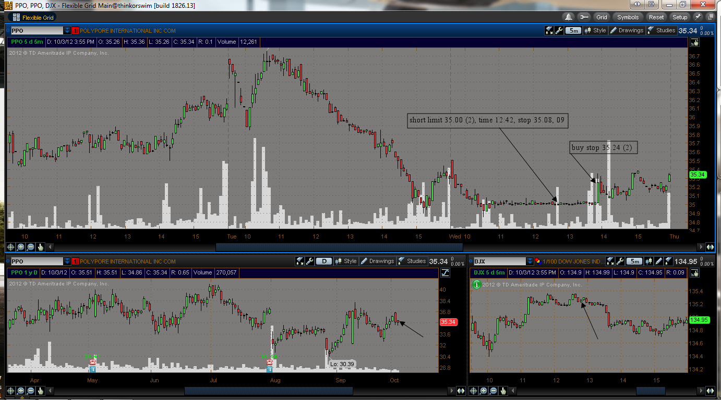Change 5m timeframe button on DJX chart
Viewport: 721px width, 400px height.
[x=634, y=261]
